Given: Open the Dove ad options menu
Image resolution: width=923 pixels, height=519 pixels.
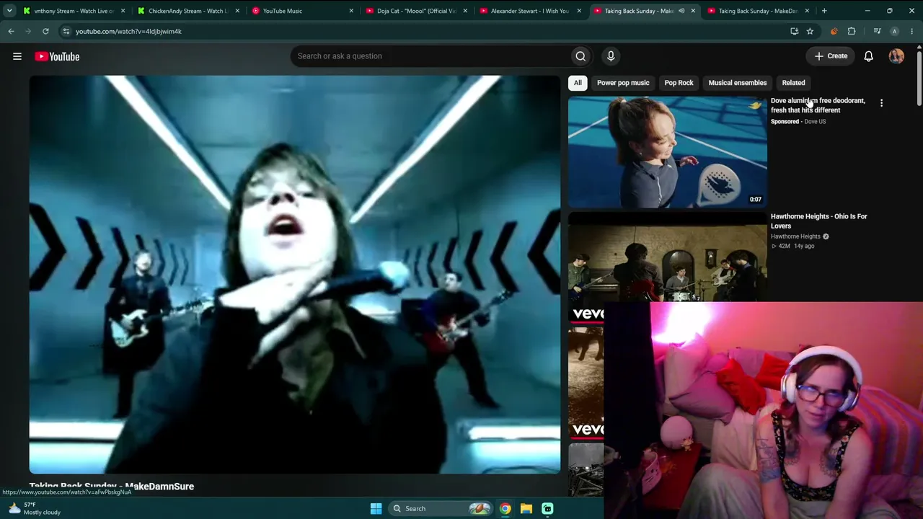Looking at the screenshot, I should pos(881,103).
